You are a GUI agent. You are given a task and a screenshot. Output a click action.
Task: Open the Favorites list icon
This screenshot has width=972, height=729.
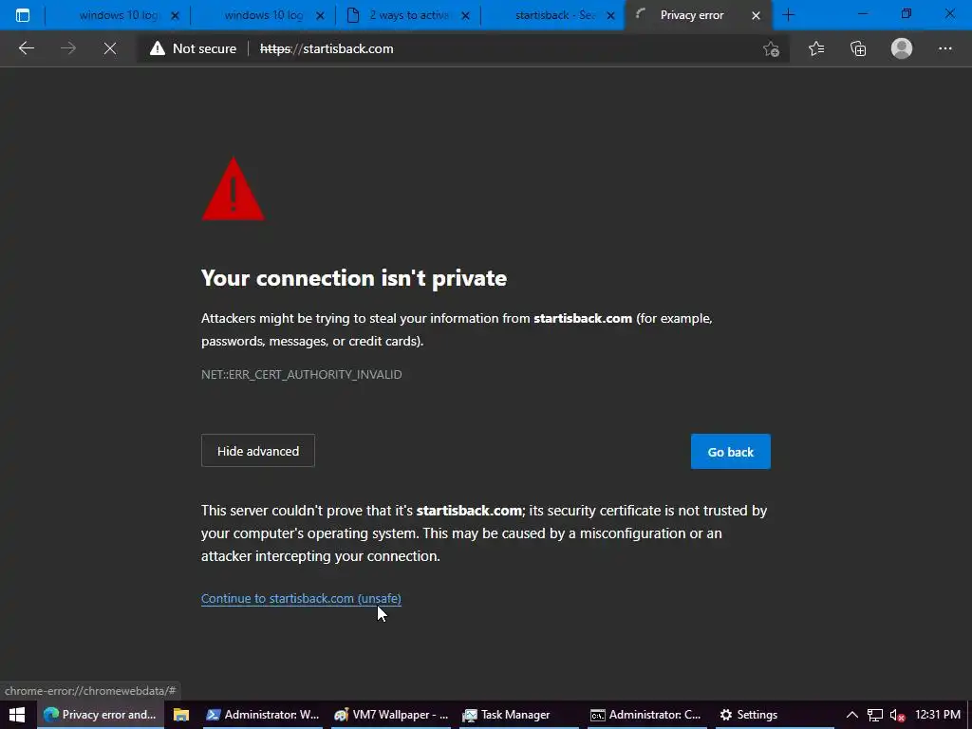pos(815,48)
